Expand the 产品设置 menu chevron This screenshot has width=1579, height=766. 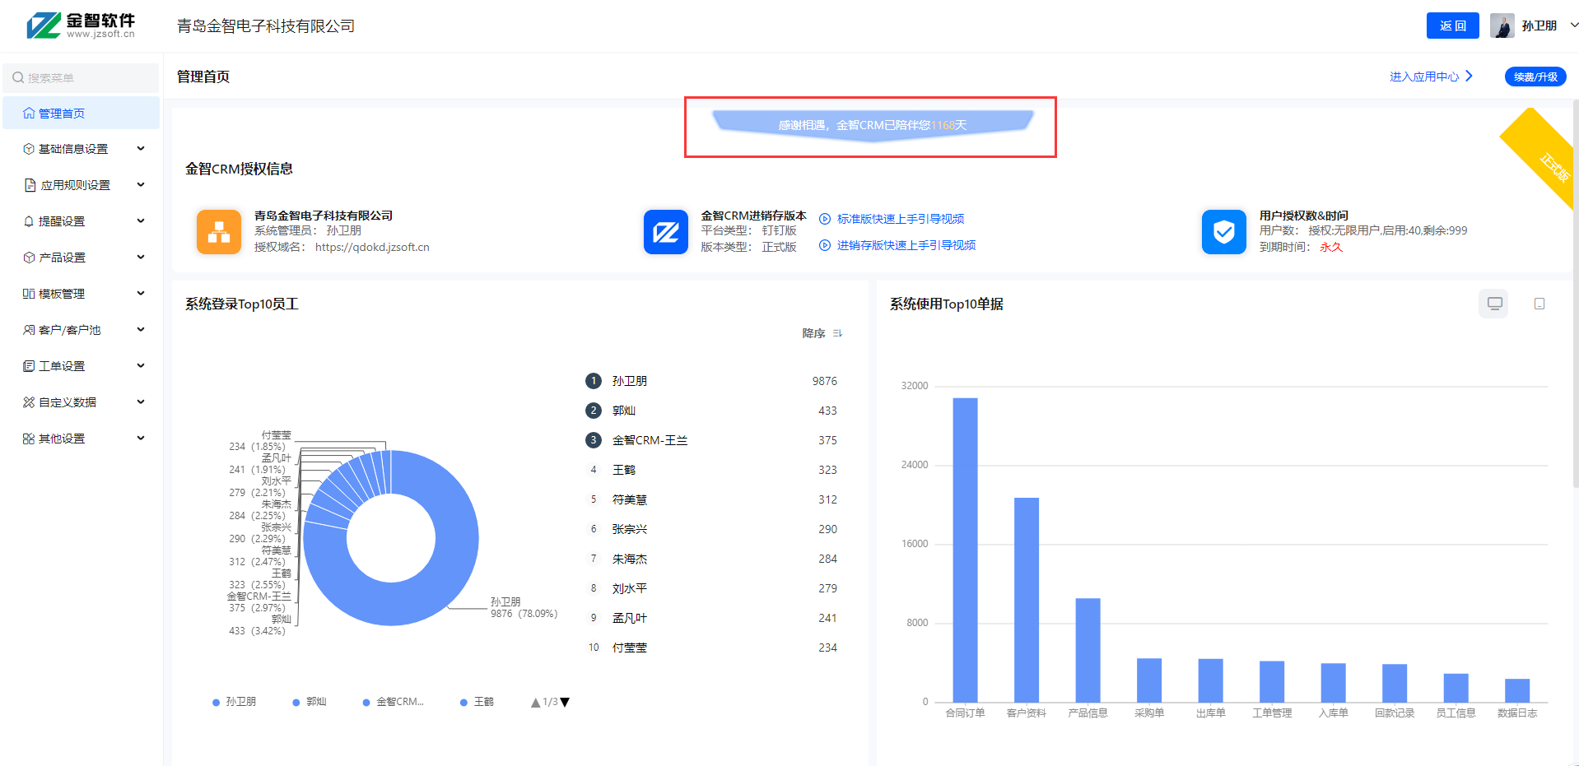(141, 258)
